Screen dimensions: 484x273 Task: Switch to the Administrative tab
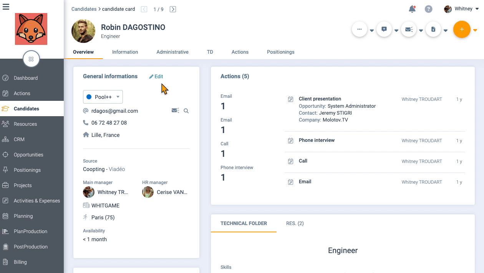coord(172,52)
